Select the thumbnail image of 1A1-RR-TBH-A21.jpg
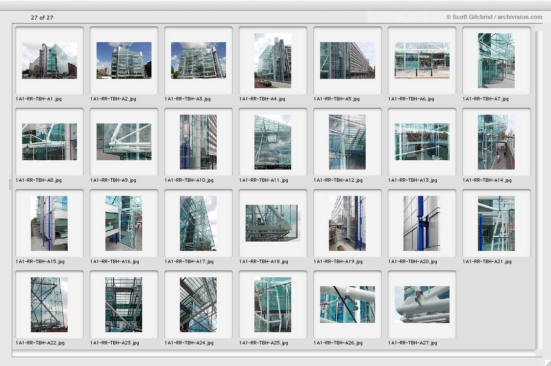 (496, 223)
